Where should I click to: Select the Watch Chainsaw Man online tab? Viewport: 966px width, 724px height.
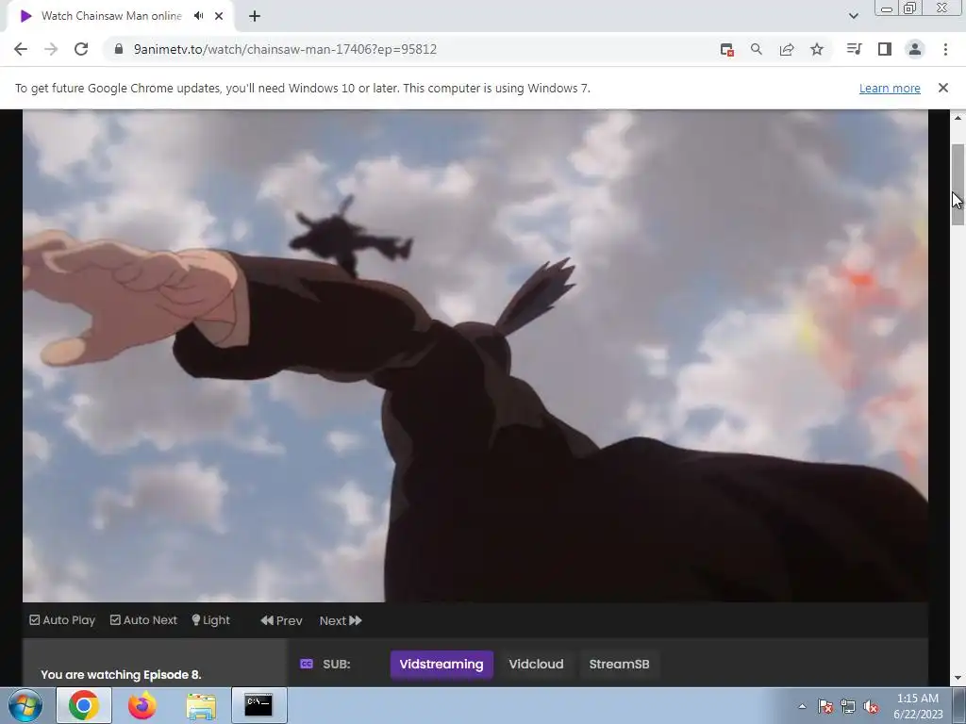111,16
